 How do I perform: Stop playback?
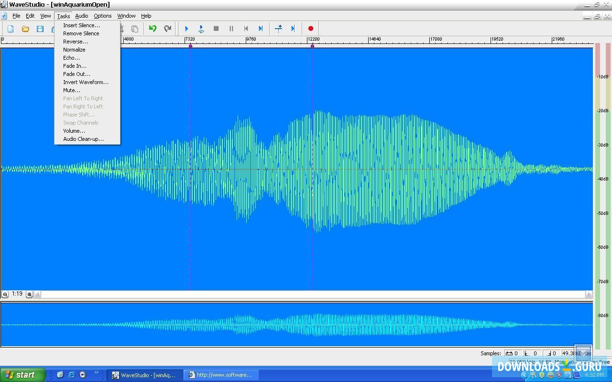pos(216,29)
